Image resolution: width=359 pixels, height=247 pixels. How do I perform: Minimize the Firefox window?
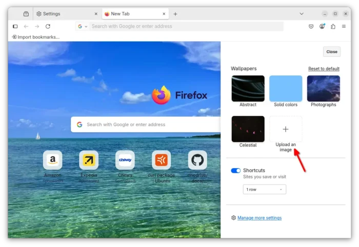pyautogui.click(x=325, y=14)
